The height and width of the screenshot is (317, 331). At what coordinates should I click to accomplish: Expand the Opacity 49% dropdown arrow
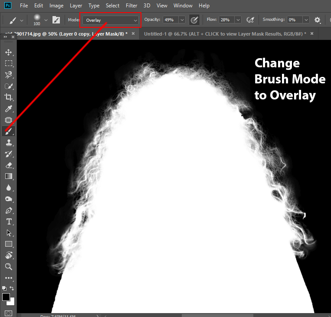pyautogui.click(x=182, y=20)
